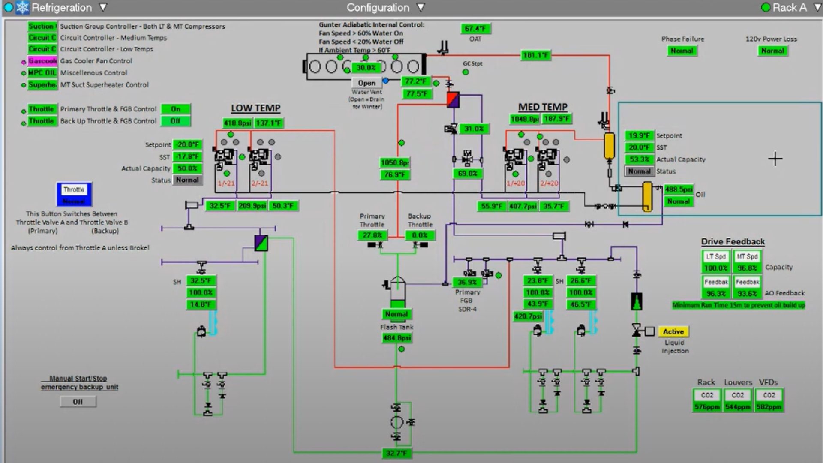This screenshot has width=823, height=463.
Task: Click the Low Temp Setpoint -20.0°F field
Action: pyautogui.click(x=188, y=144)
